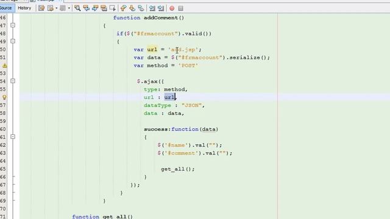Screen dimensions: 390x219
Task: Find the next occurrence icon
Action: (x=95, y=8)
